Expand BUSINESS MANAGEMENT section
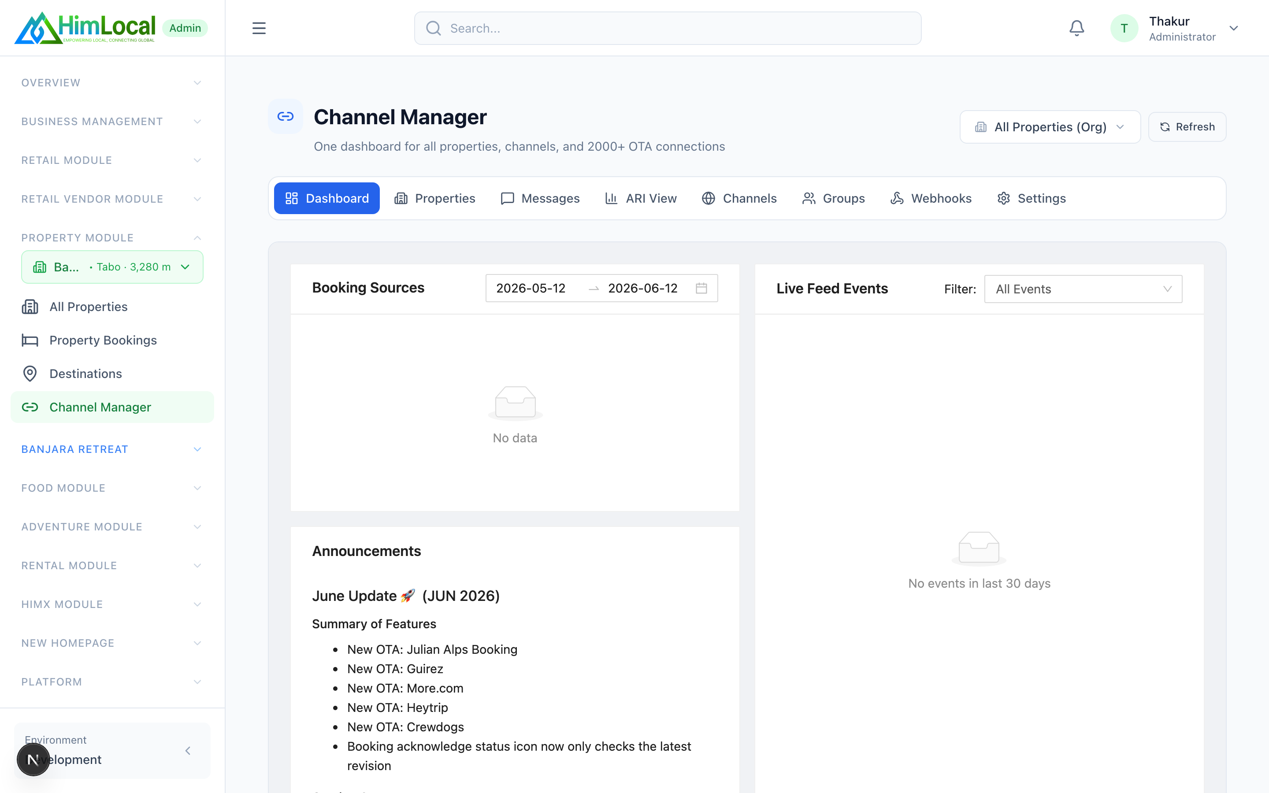Screen dimensions: 1269x793 (x=112, y=122)
